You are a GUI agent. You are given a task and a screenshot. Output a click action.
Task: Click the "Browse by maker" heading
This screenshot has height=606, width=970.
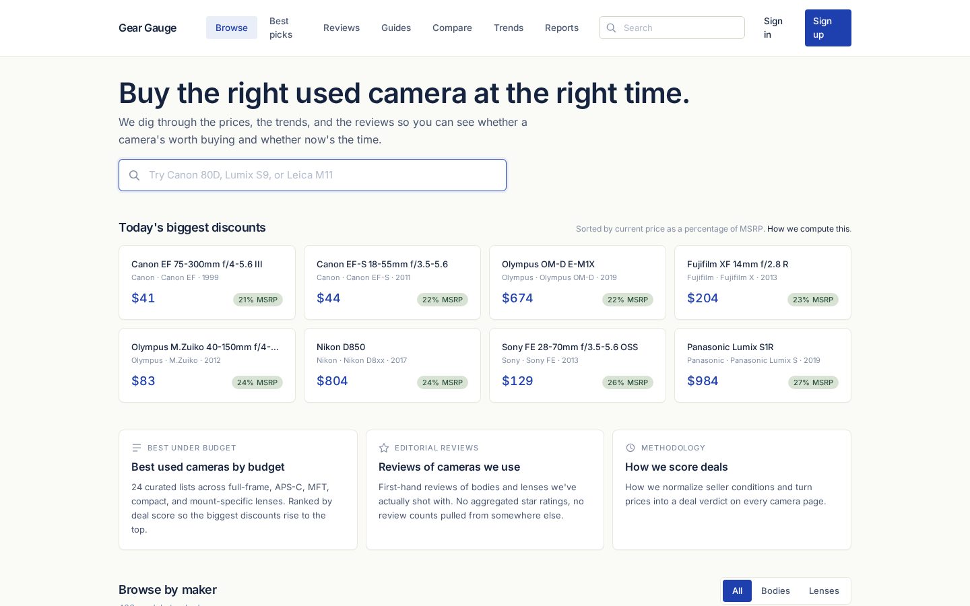click(x=168, y=590)
